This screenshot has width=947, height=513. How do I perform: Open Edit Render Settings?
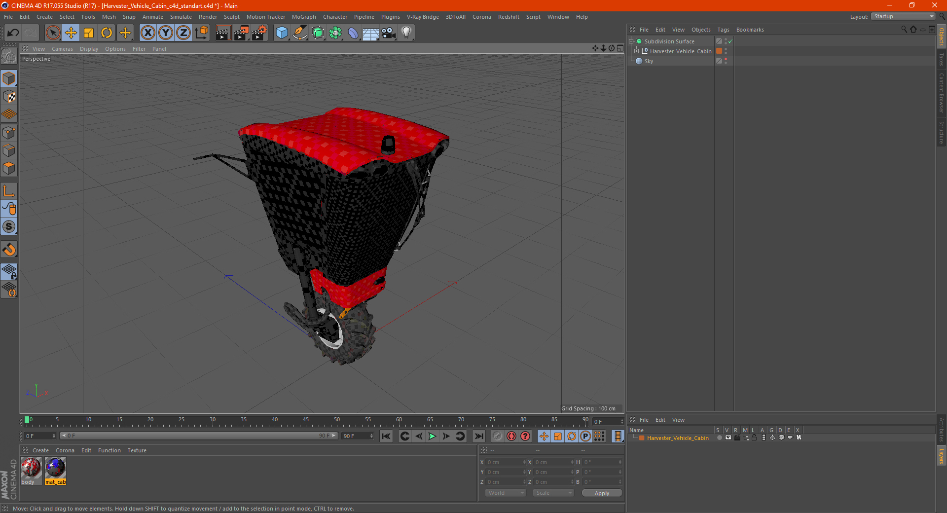tap(259, 33)
